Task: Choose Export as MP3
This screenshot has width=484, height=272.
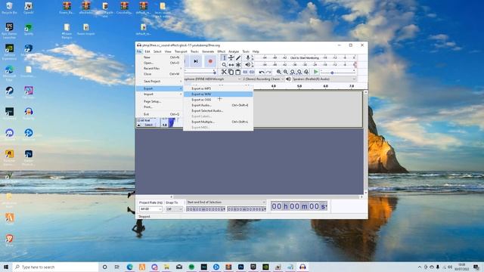Action: click(x=219, y=89)
